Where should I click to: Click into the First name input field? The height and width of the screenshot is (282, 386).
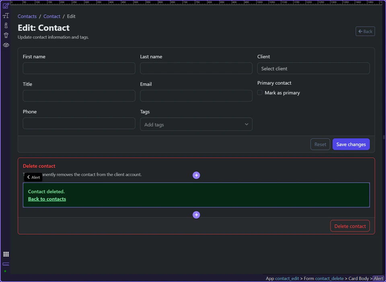[x=79, y=68]
